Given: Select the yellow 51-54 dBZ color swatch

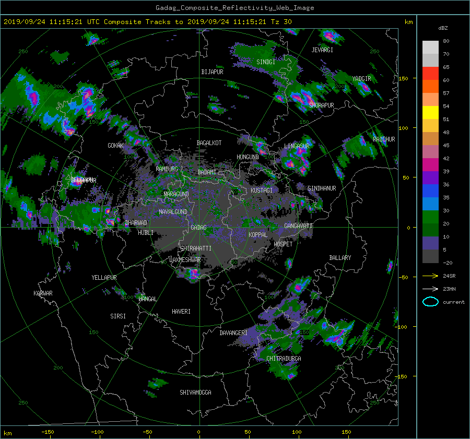Looking at the screenshot, I should [x=430, y=113].
